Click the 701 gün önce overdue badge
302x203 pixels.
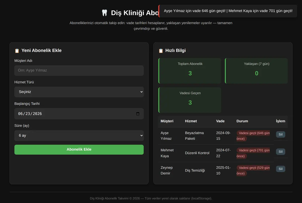tap(253, 153)
